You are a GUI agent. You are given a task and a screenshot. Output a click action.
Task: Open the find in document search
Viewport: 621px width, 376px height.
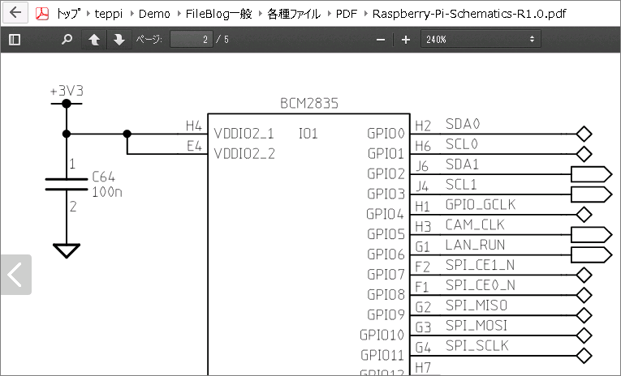pyautogui.click(x=67, y=39)
